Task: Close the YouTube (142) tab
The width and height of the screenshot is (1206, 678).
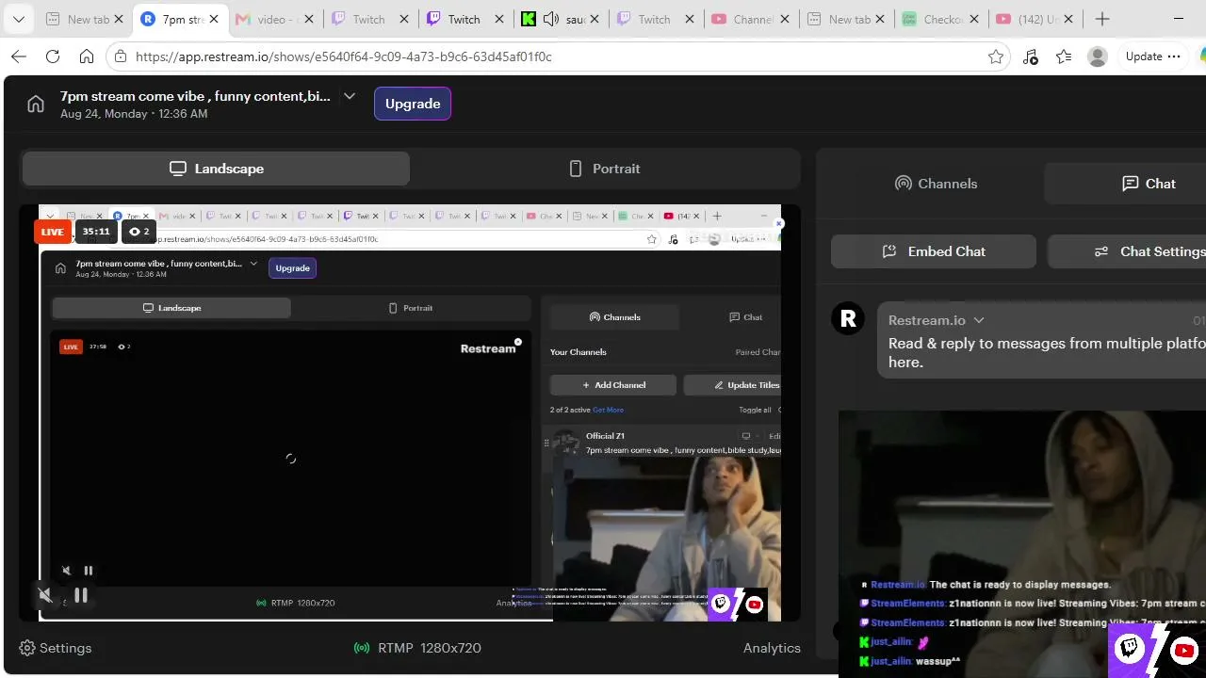Action: (1070, 19)
